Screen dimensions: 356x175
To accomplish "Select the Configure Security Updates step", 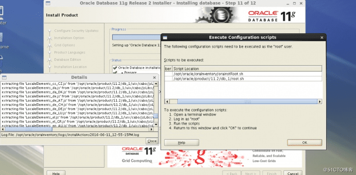I will tap(76, 31).
